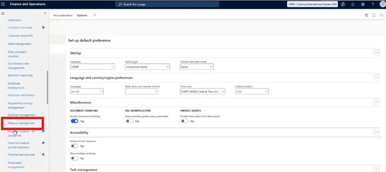Open the Company dropdown showing USMF
Viewport: 386px width, 172px height.
click(x=92, y=67)
